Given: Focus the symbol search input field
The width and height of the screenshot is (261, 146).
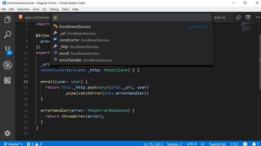Looking at the screenshot, I should [x=131, y=17].
